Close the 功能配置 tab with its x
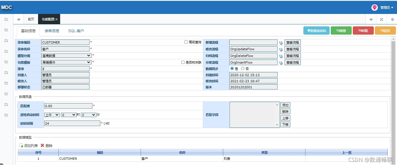 coord(57,19)
